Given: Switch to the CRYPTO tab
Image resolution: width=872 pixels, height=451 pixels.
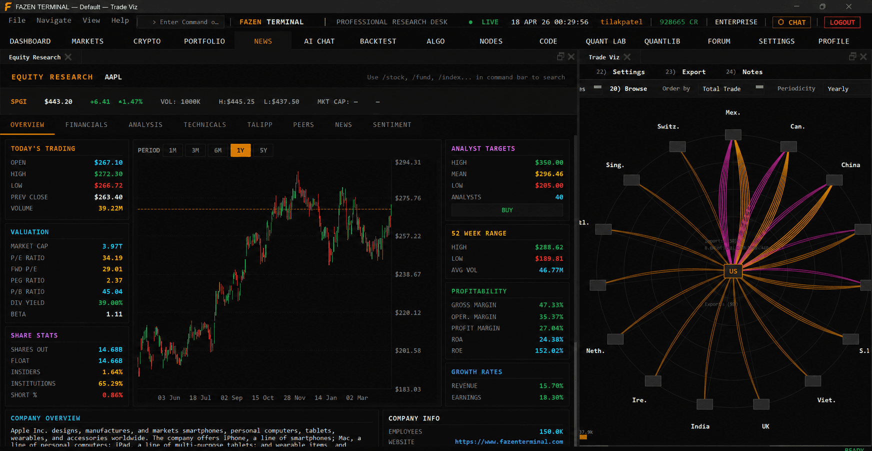Looking at the screenshot, I should [147, 41].
